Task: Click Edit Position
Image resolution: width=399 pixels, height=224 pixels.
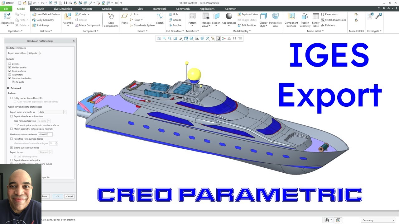Action: (247, 25)
